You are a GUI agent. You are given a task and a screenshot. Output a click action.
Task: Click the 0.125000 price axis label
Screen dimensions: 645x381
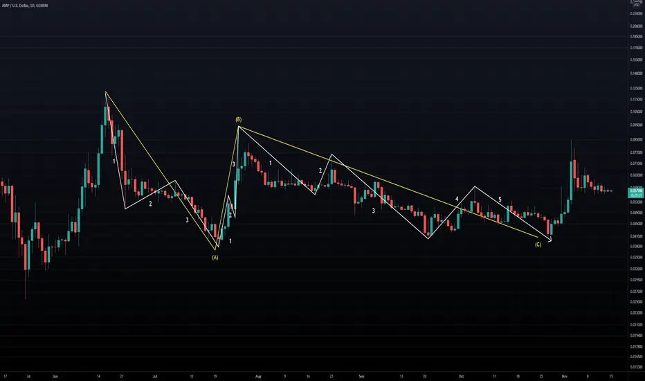tap(637, 88)
